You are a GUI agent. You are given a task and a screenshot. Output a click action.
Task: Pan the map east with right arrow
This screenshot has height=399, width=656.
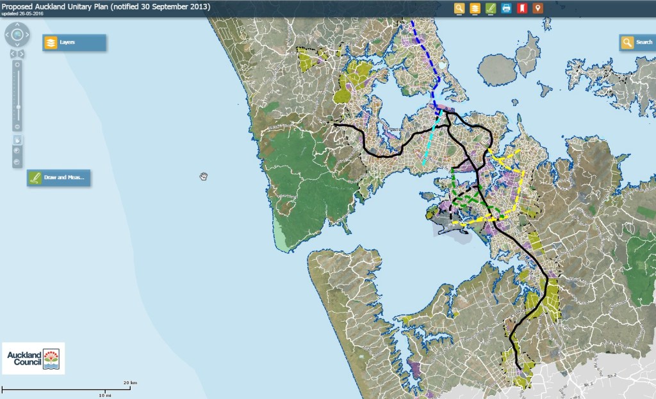coord(27,34)
